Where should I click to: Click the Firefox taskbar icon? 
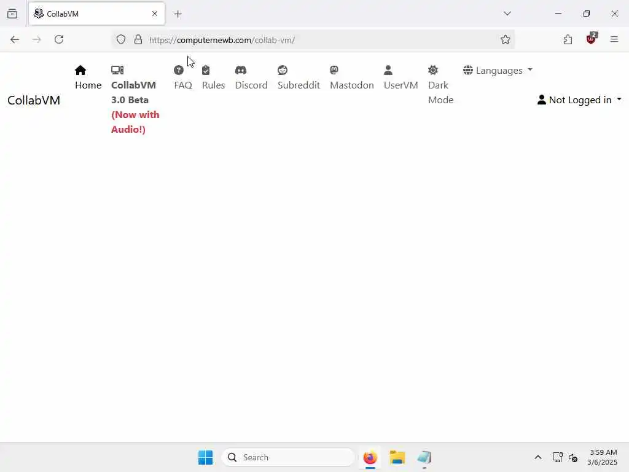point(370,457)
